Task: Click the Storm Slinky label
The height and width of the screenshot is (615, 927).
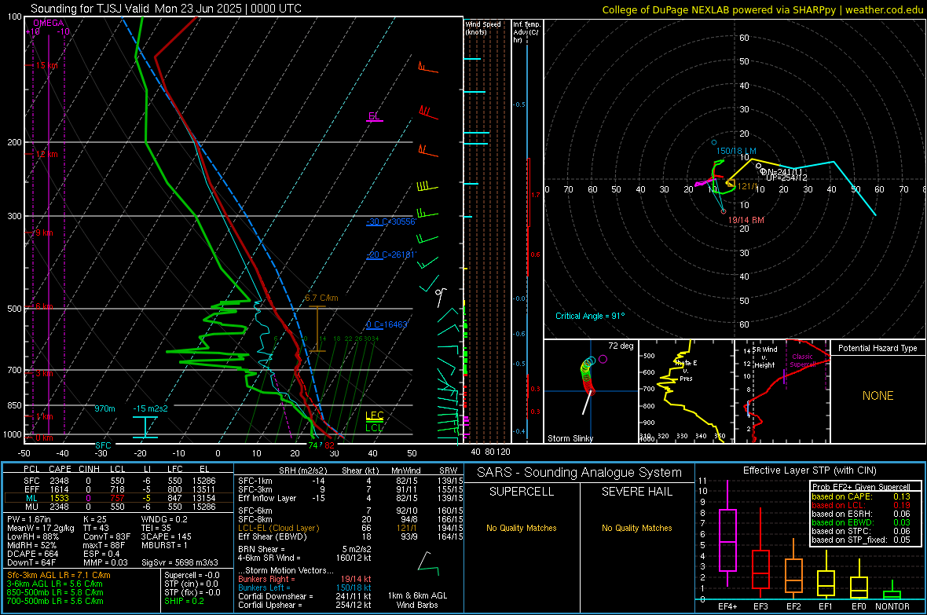Action: [570, 438]
